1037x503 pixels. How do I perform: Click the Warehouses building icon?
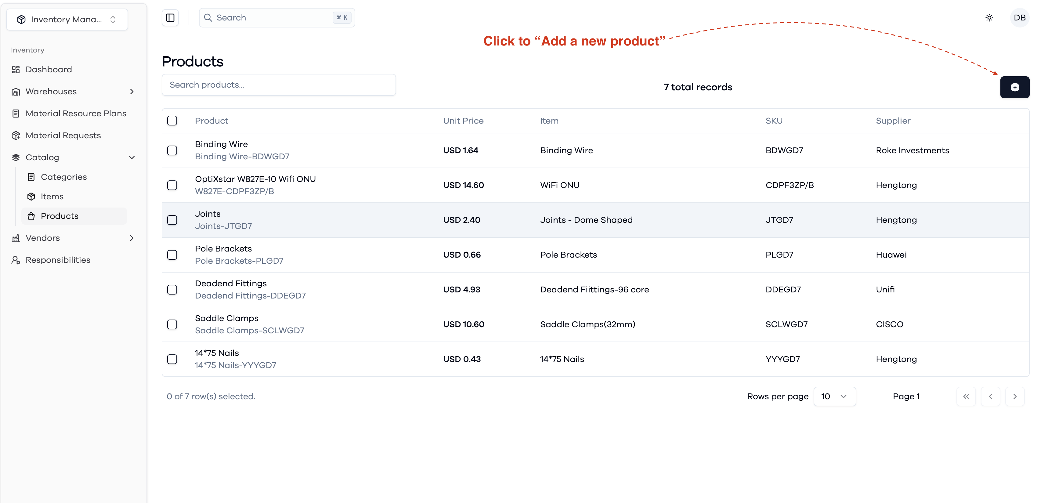click(x=16, y=92)
